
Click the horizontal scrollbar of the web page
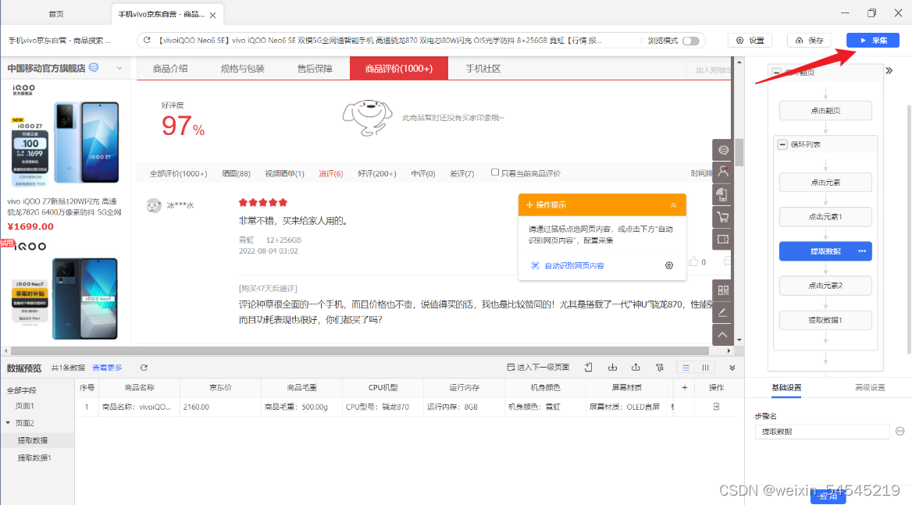359,351
